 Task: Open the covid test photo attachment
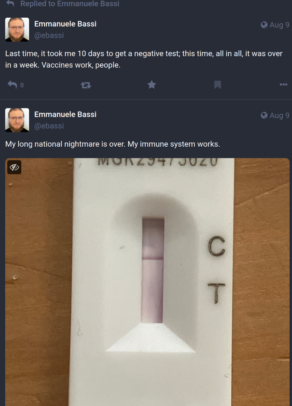click(x=147, y=282)
